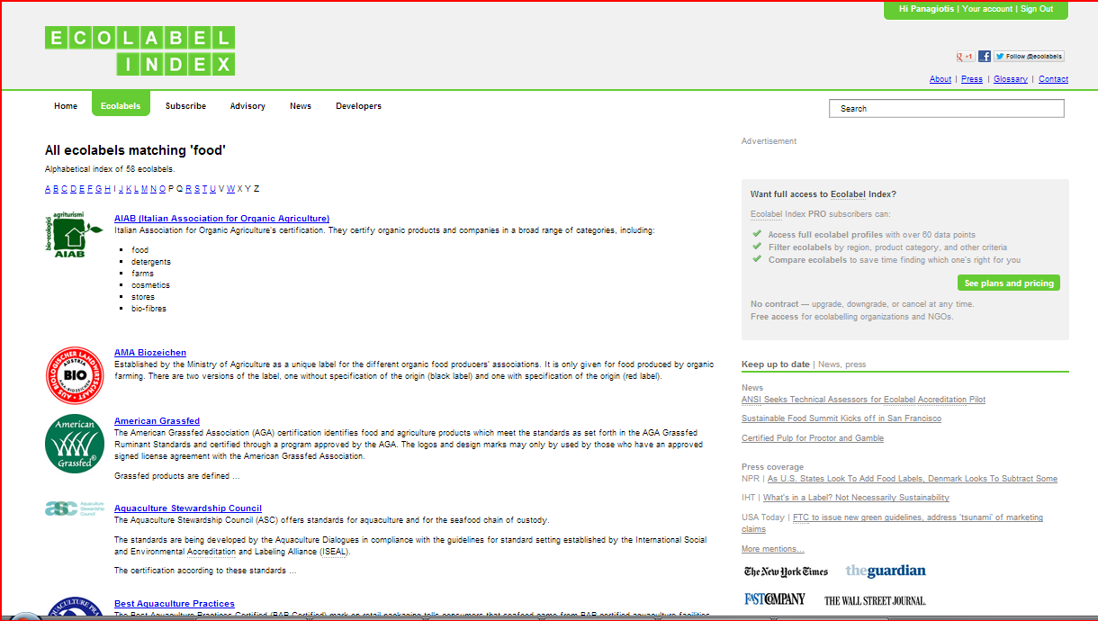This screenshot has width=1098, height=621.
Task: Click 'Hi Panagiotis' greeting text
Action: (x=926, y=9)
